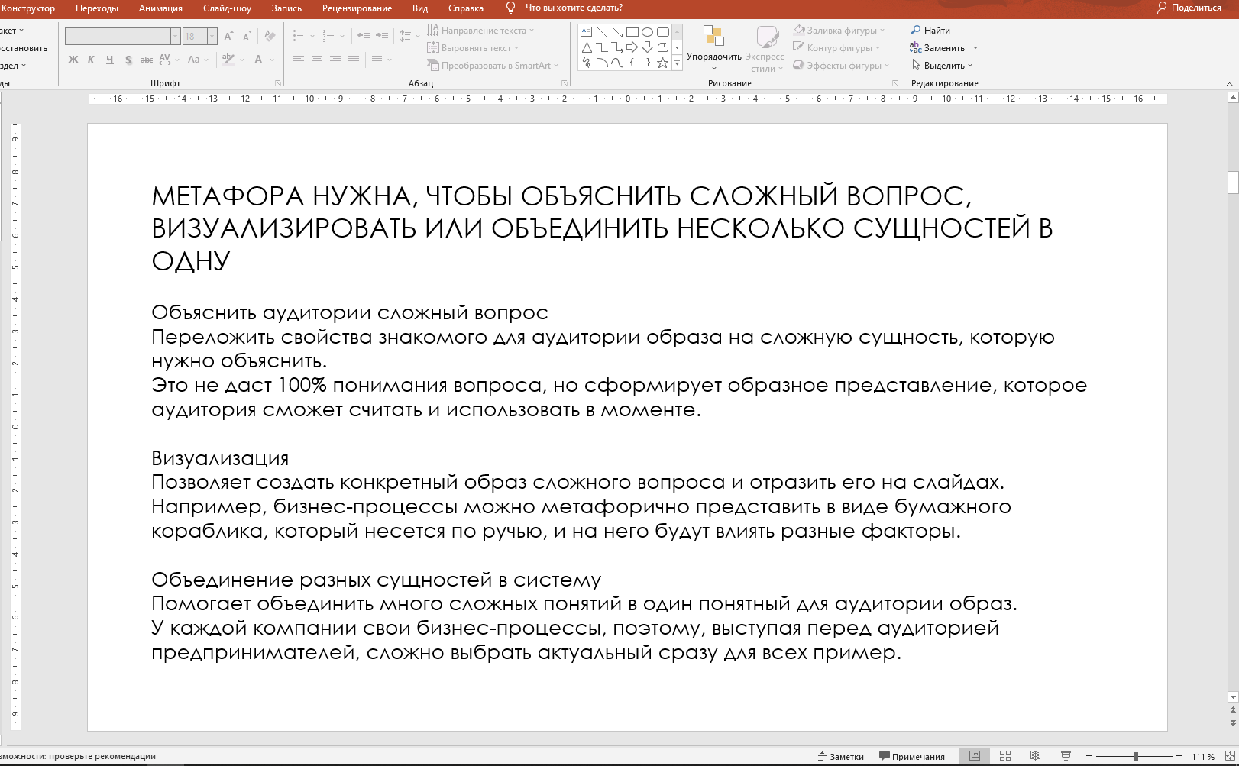
Task: Increase list indent level
Action: click(382, 36)
